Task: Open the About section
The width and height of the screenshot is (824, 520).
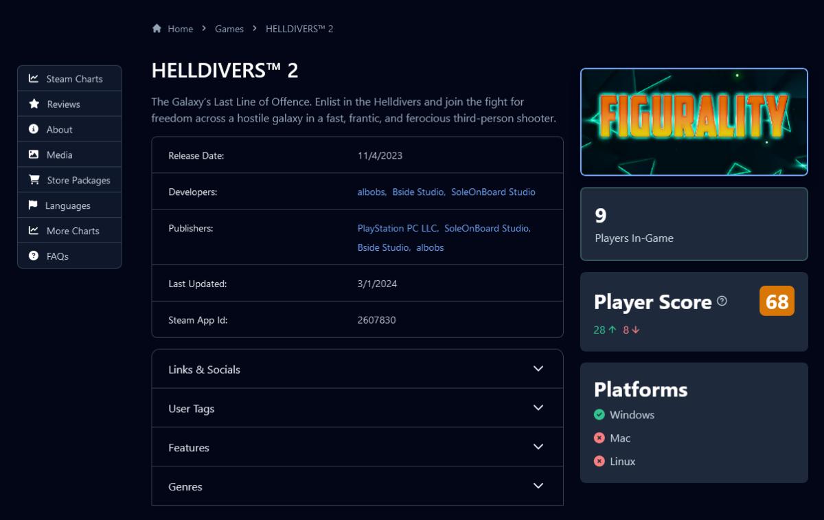Action: 69,129
